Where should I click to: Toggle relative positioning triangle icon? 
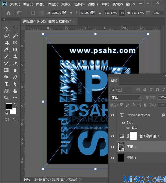pyautogui.click(x=71, y=13)
